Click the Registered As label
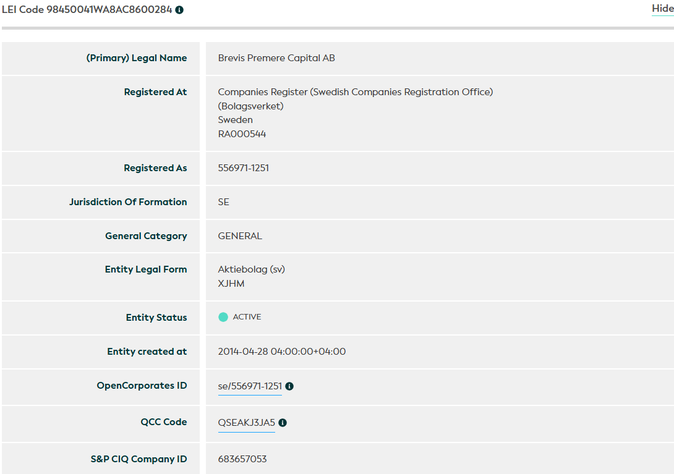The image size is (674, 474). pos(156,168)
